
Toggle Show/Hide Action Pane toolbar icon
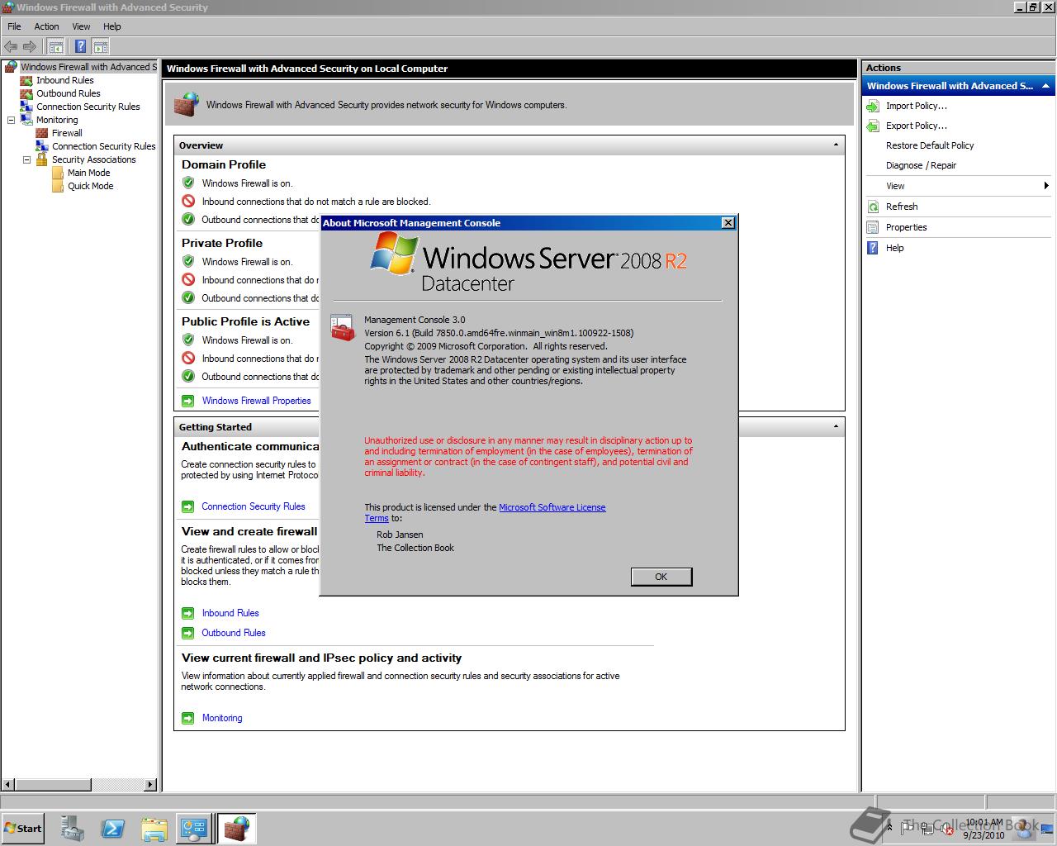coord(101,46)
